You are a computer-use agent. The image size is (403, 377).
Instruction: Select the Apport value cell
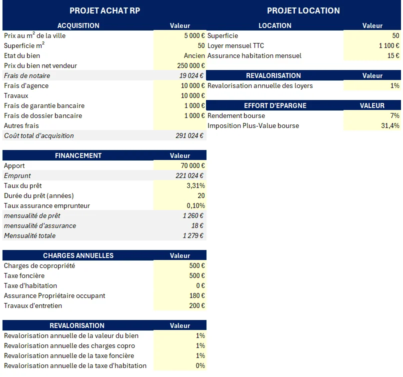pyautogui.click(x=180, y=165)
